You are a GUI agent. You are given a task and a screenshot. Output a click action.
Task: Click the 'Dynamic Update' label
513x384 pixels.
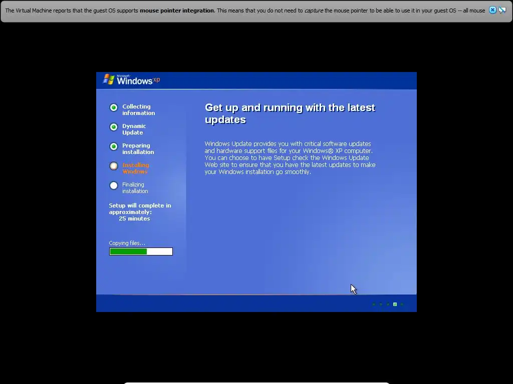click(x=134, y=129)
